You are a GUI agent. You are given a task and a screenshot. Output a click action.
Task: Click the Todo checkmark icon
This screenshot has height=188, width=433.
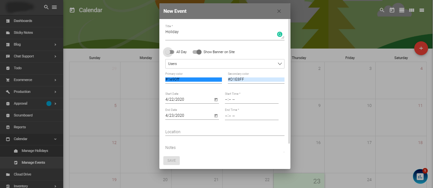[8, 68]
